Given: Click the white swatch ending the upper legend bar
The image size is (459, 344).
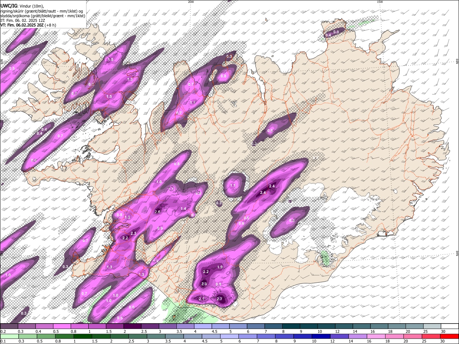Looking at the screenshot, I should click(450, 326).
